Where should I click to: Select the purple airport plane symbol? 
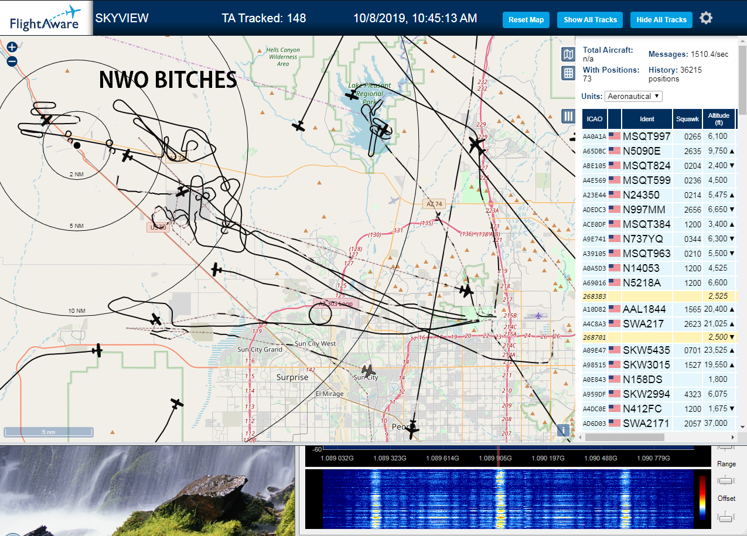pyautogui.click(x=538, y=316)
